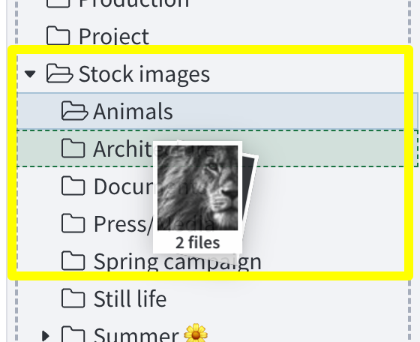The width and height of the screenshot is (420, 342).
Task: Select the Stock images tree item
Action: (x=211, y=73)
